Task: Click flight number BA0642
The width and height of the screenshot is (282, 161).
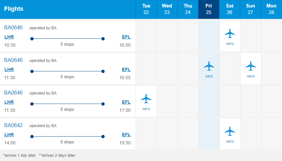Action: pos(13,125)
